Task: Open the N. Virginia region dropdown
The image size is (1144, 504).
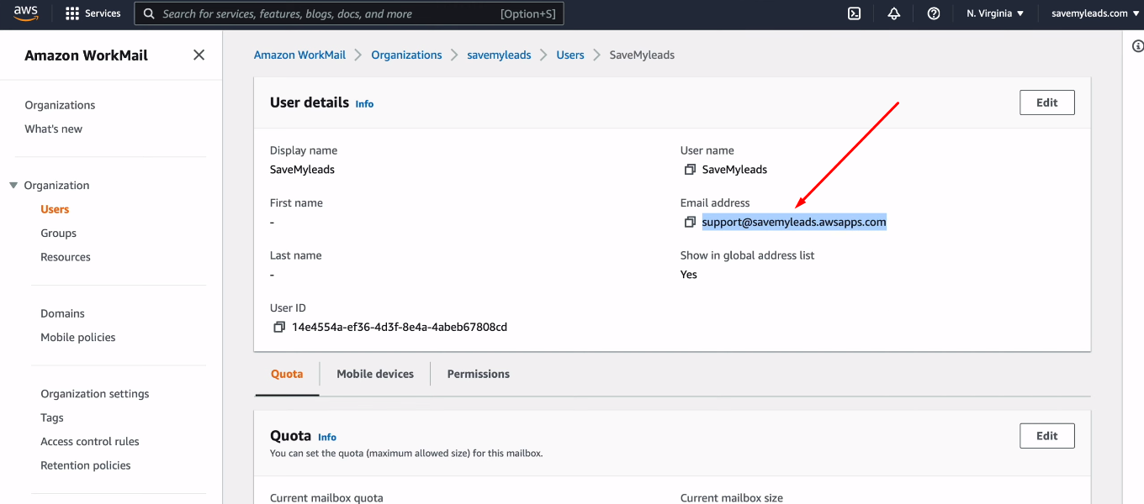Action: [995, 13]
